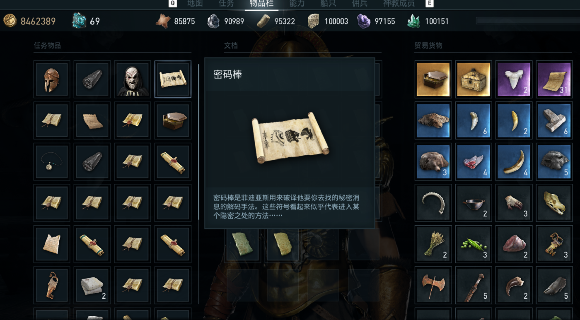Select the Spartan helmet quest item
This screenshot has width=580, height=320.
pos(51,79)
